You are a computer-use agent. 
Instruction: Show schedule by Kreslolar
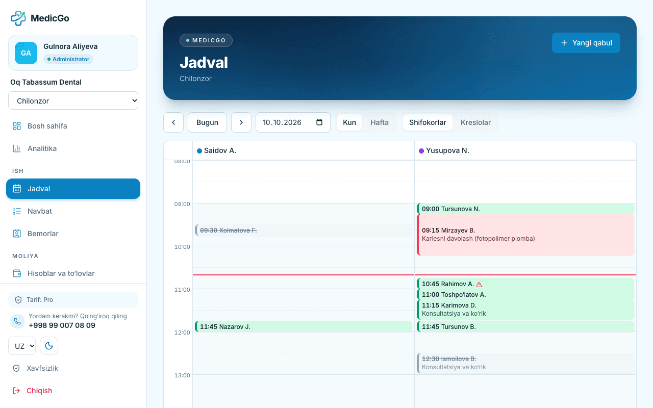tap(475, 122)
